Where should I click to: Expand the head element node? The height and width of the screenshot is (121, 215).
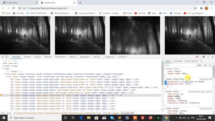(3, 66)
